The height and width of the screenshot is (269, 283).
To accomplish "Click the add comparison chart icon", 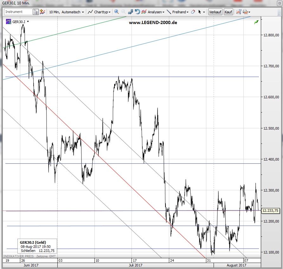I will [x=42, y=12].
